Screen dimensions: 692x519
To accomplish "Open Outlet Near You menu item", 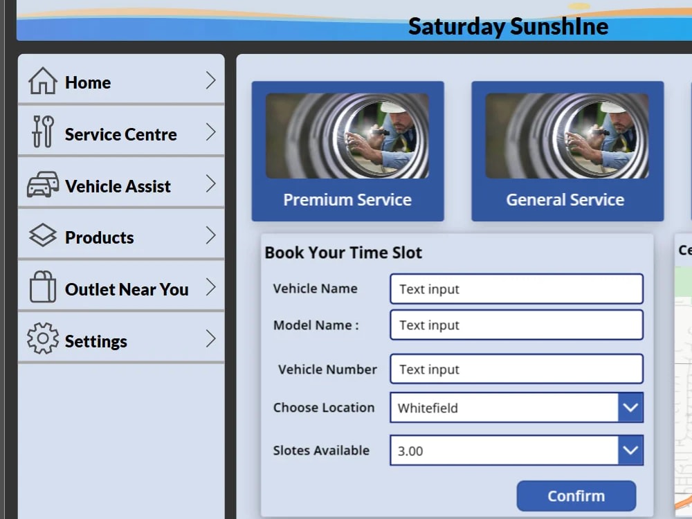I will [121, 286].
